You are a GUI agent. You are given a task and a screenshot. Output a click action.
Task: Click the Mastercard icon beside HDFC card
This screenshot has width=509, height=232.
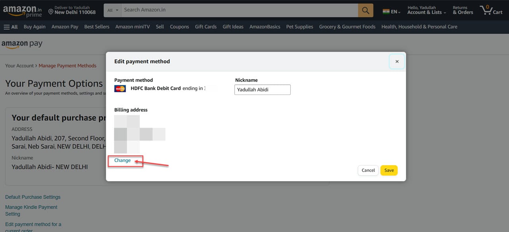[x=120, y=88]
